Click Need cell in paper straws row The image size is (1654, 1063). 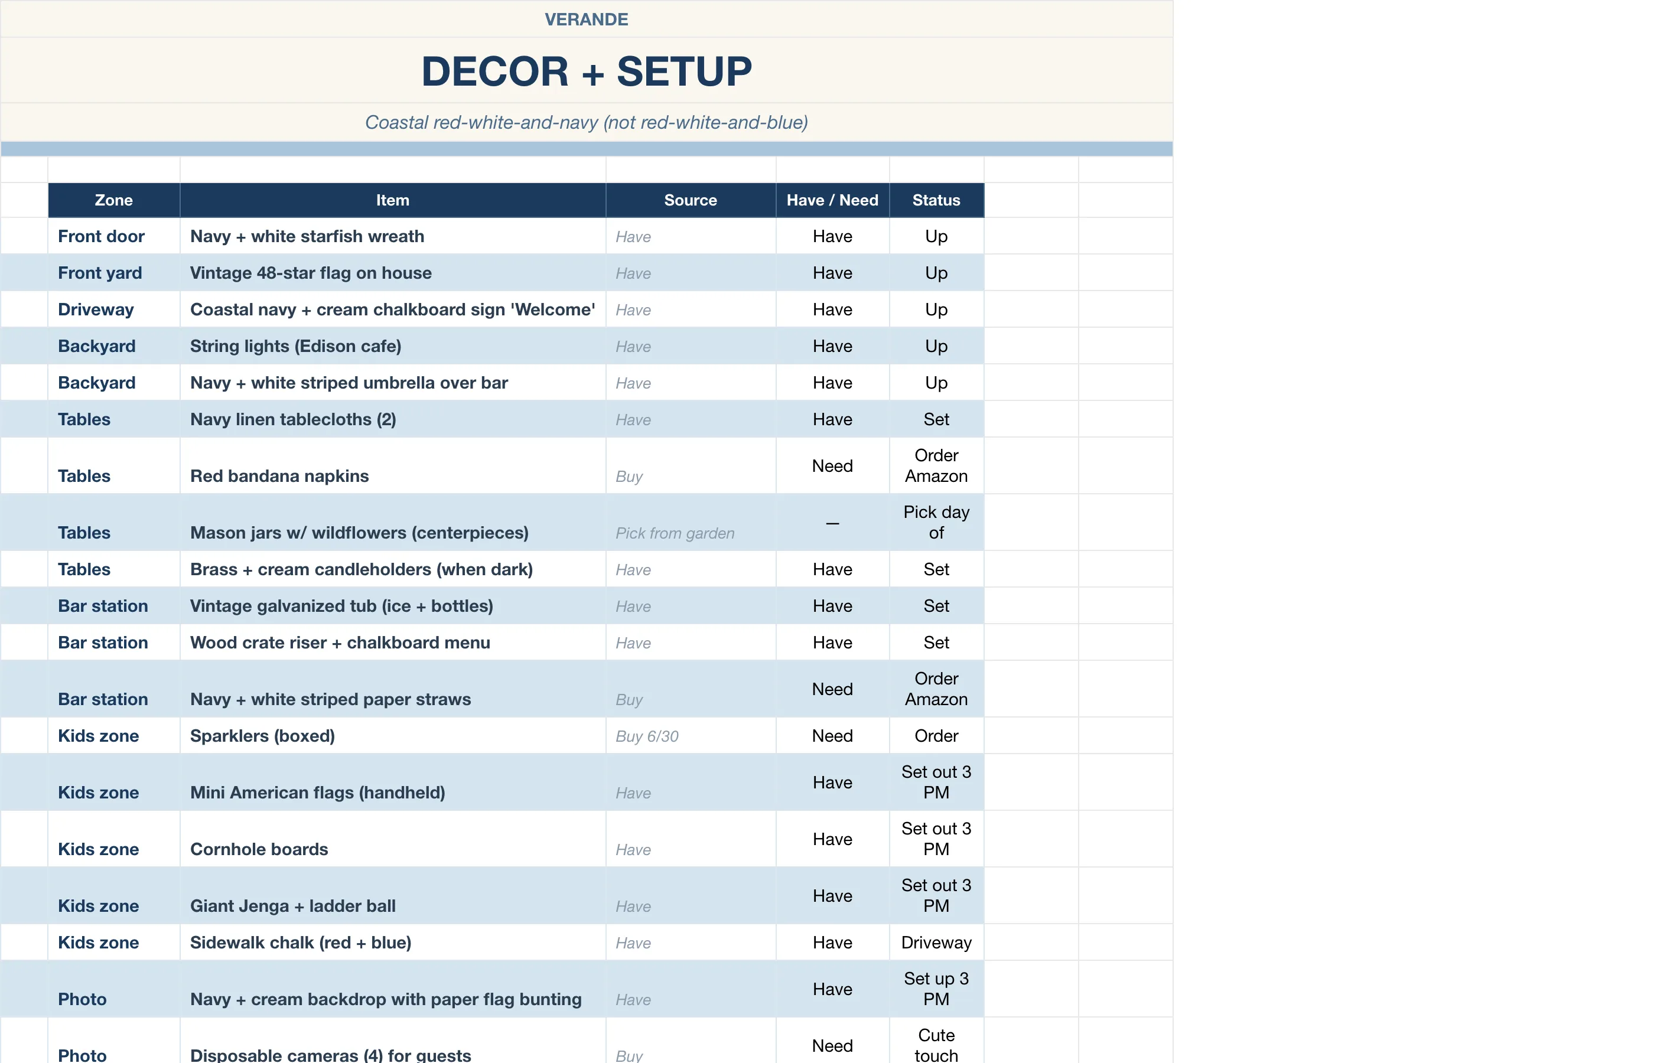click(832, 689)
